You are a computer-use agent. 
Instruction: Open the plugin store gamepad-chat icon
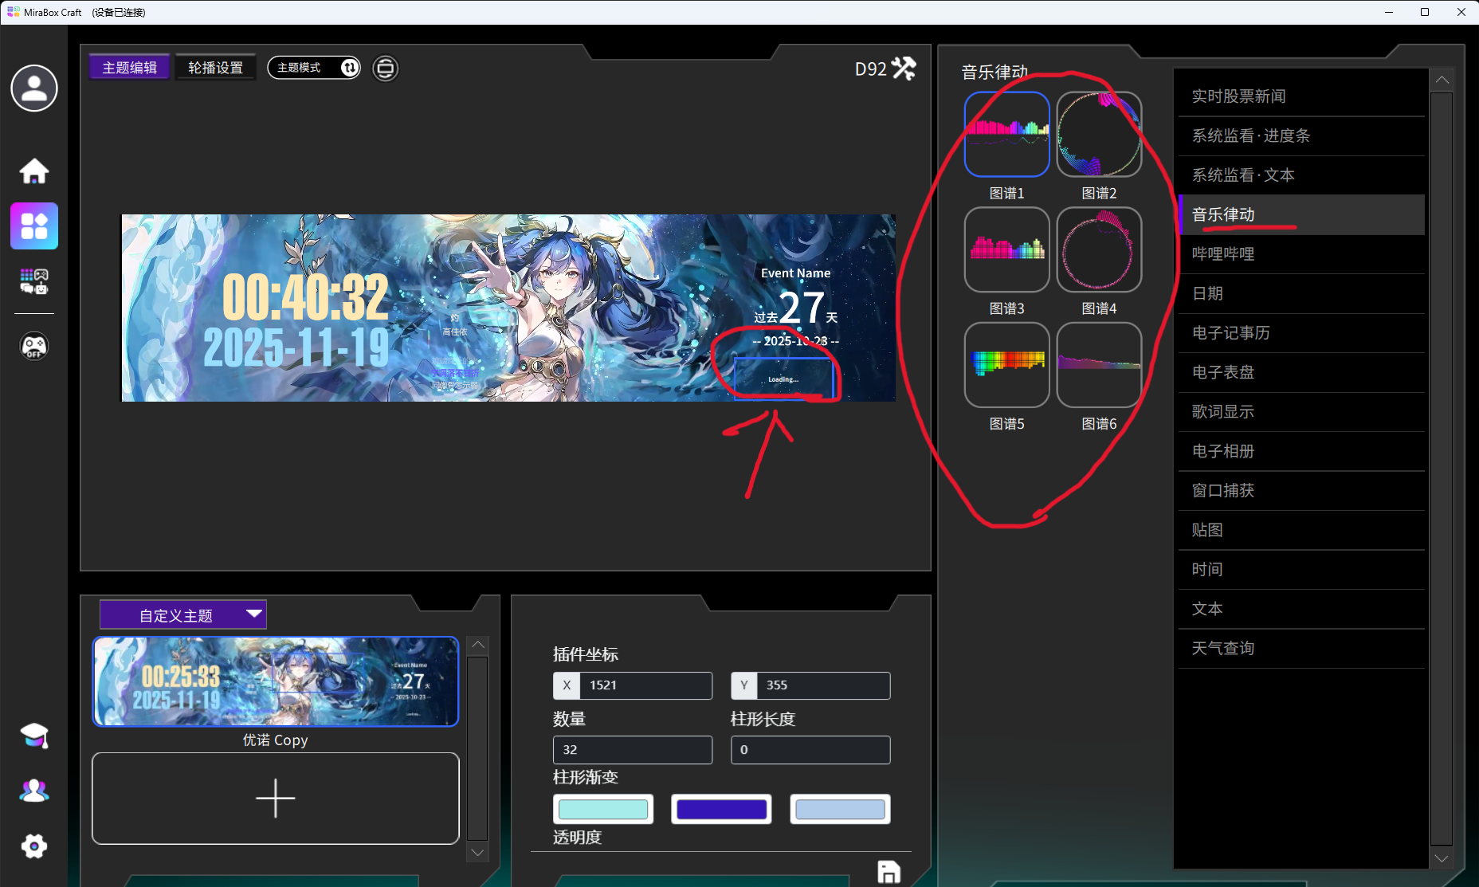pos(34,281)
